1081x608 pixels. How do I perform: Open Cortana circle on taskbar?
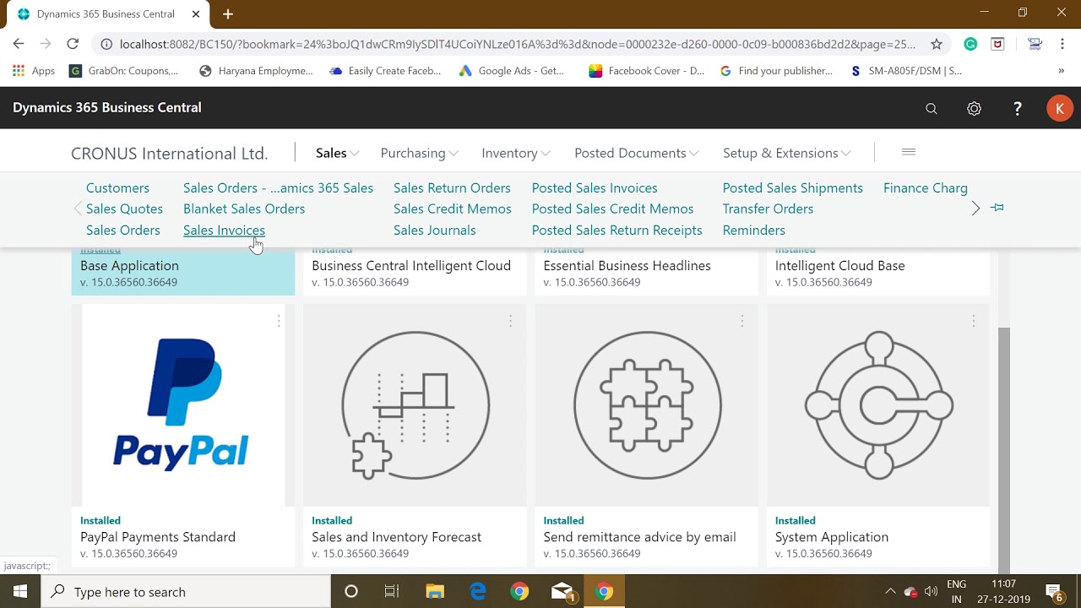[x=351, y=592]
